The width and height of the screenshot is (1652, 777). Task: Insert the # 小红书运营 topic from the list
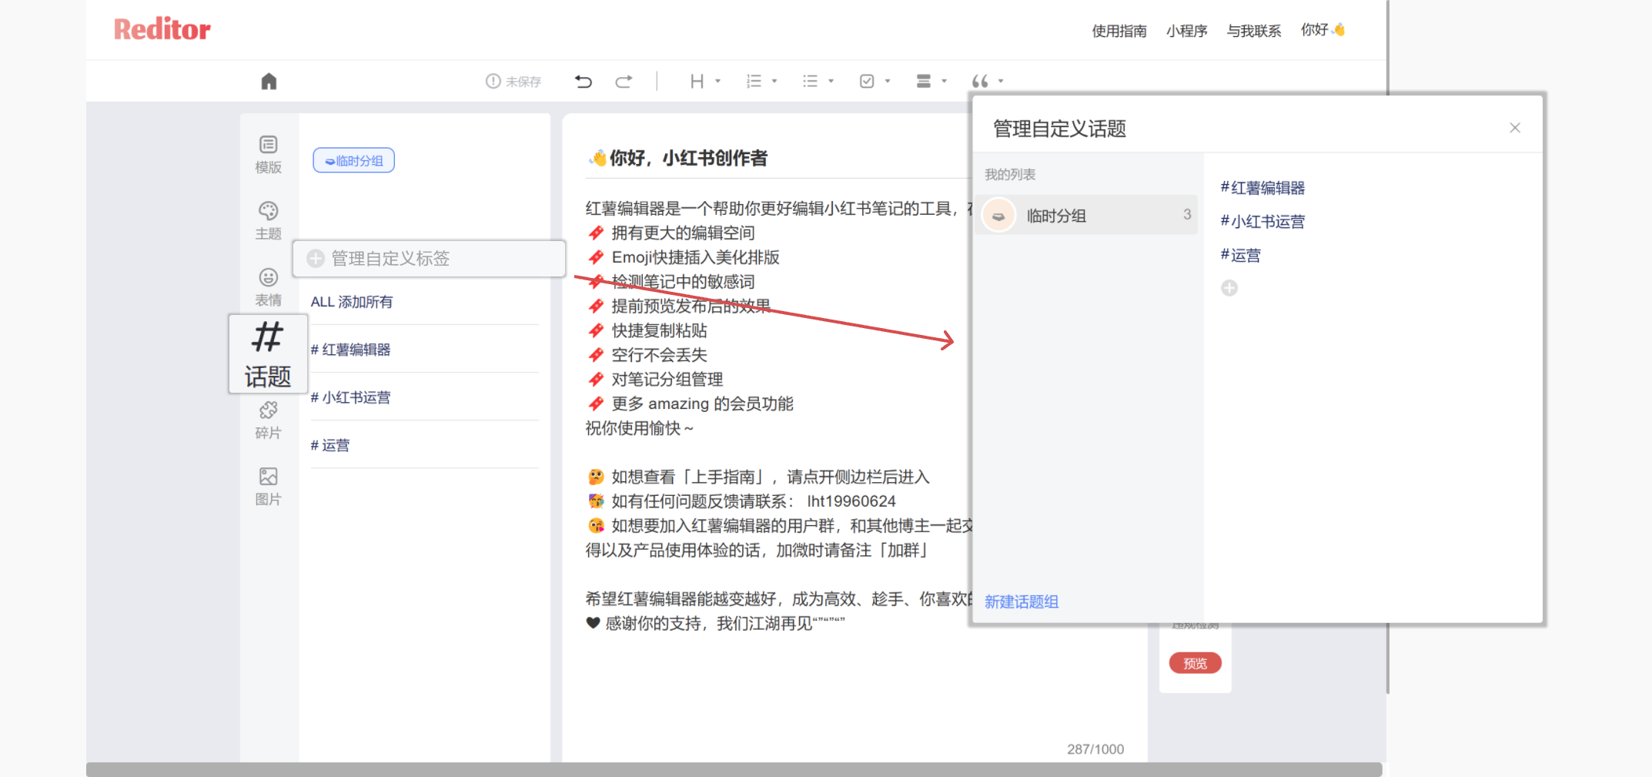point(350,397)
